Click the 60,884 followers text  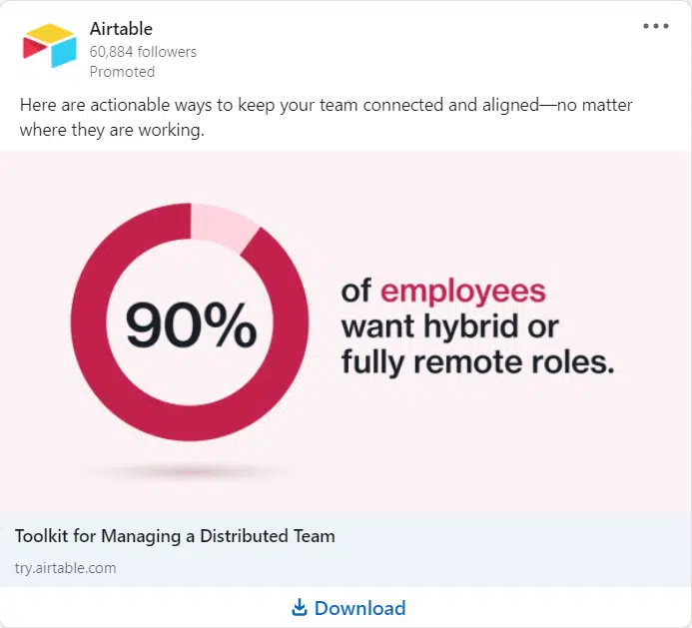143,52
